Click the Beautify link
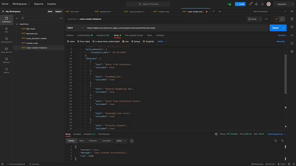Screen dimensions: 296x166 click(x=281, y=41)
